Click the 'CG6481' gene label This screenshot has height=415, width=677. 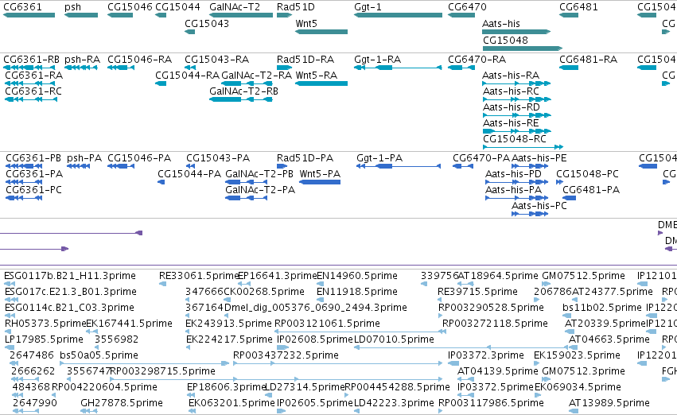pos(578,7)
